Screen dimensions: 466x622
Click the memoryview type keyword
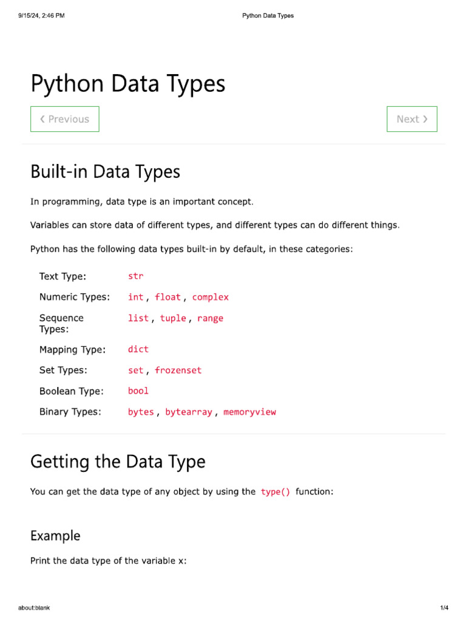[x=249, y=412]
